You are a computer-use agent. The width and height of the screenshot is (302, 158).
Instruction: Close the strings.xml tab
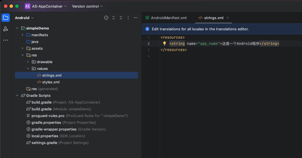(x=228, y=18)
